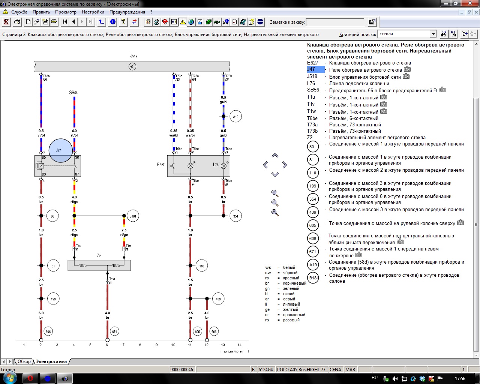The width and height of the screenshot is (480, 384).
Task: Open the camera icon beside fuse SB56
Action: coord(442,90)
